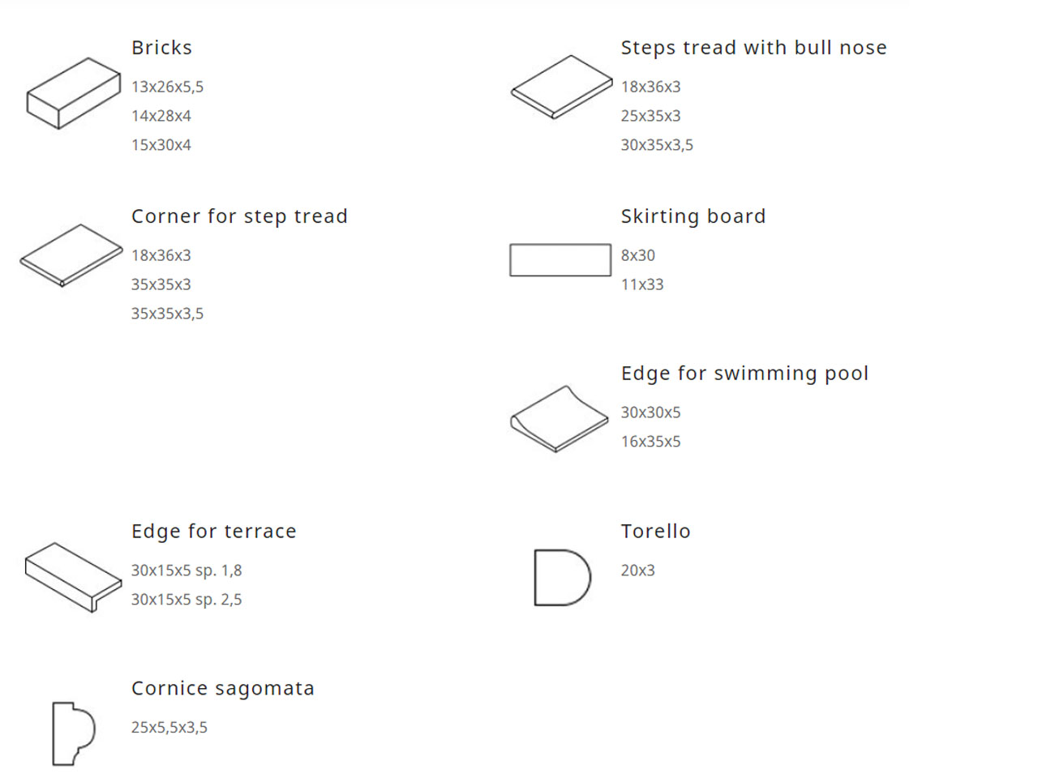Image resolution: width=1038 pixels, height=778 pixels.
Task: Click the Edge for swimming pool heading
Action: tap(744, 374)
